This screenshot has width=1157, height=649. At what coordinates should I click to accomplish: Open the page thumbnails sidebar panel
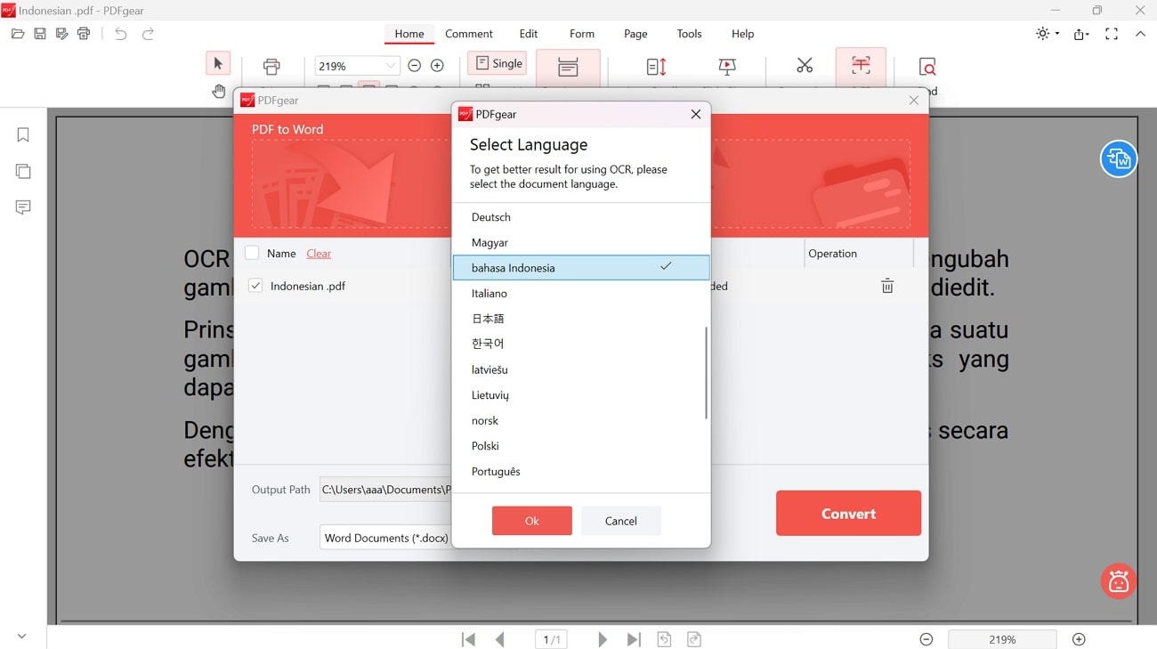23,171
